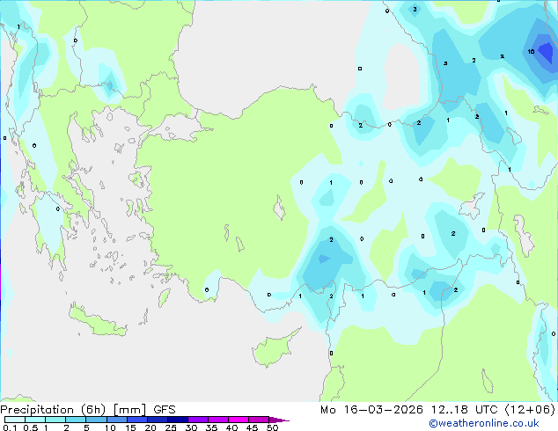Click the '20' legend scale label

click(151, 427)
